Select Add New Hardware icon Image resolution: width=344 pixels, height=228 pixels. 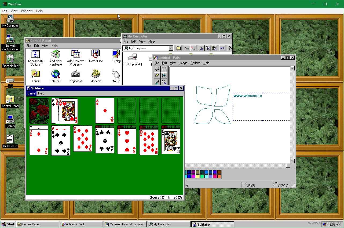56,58
